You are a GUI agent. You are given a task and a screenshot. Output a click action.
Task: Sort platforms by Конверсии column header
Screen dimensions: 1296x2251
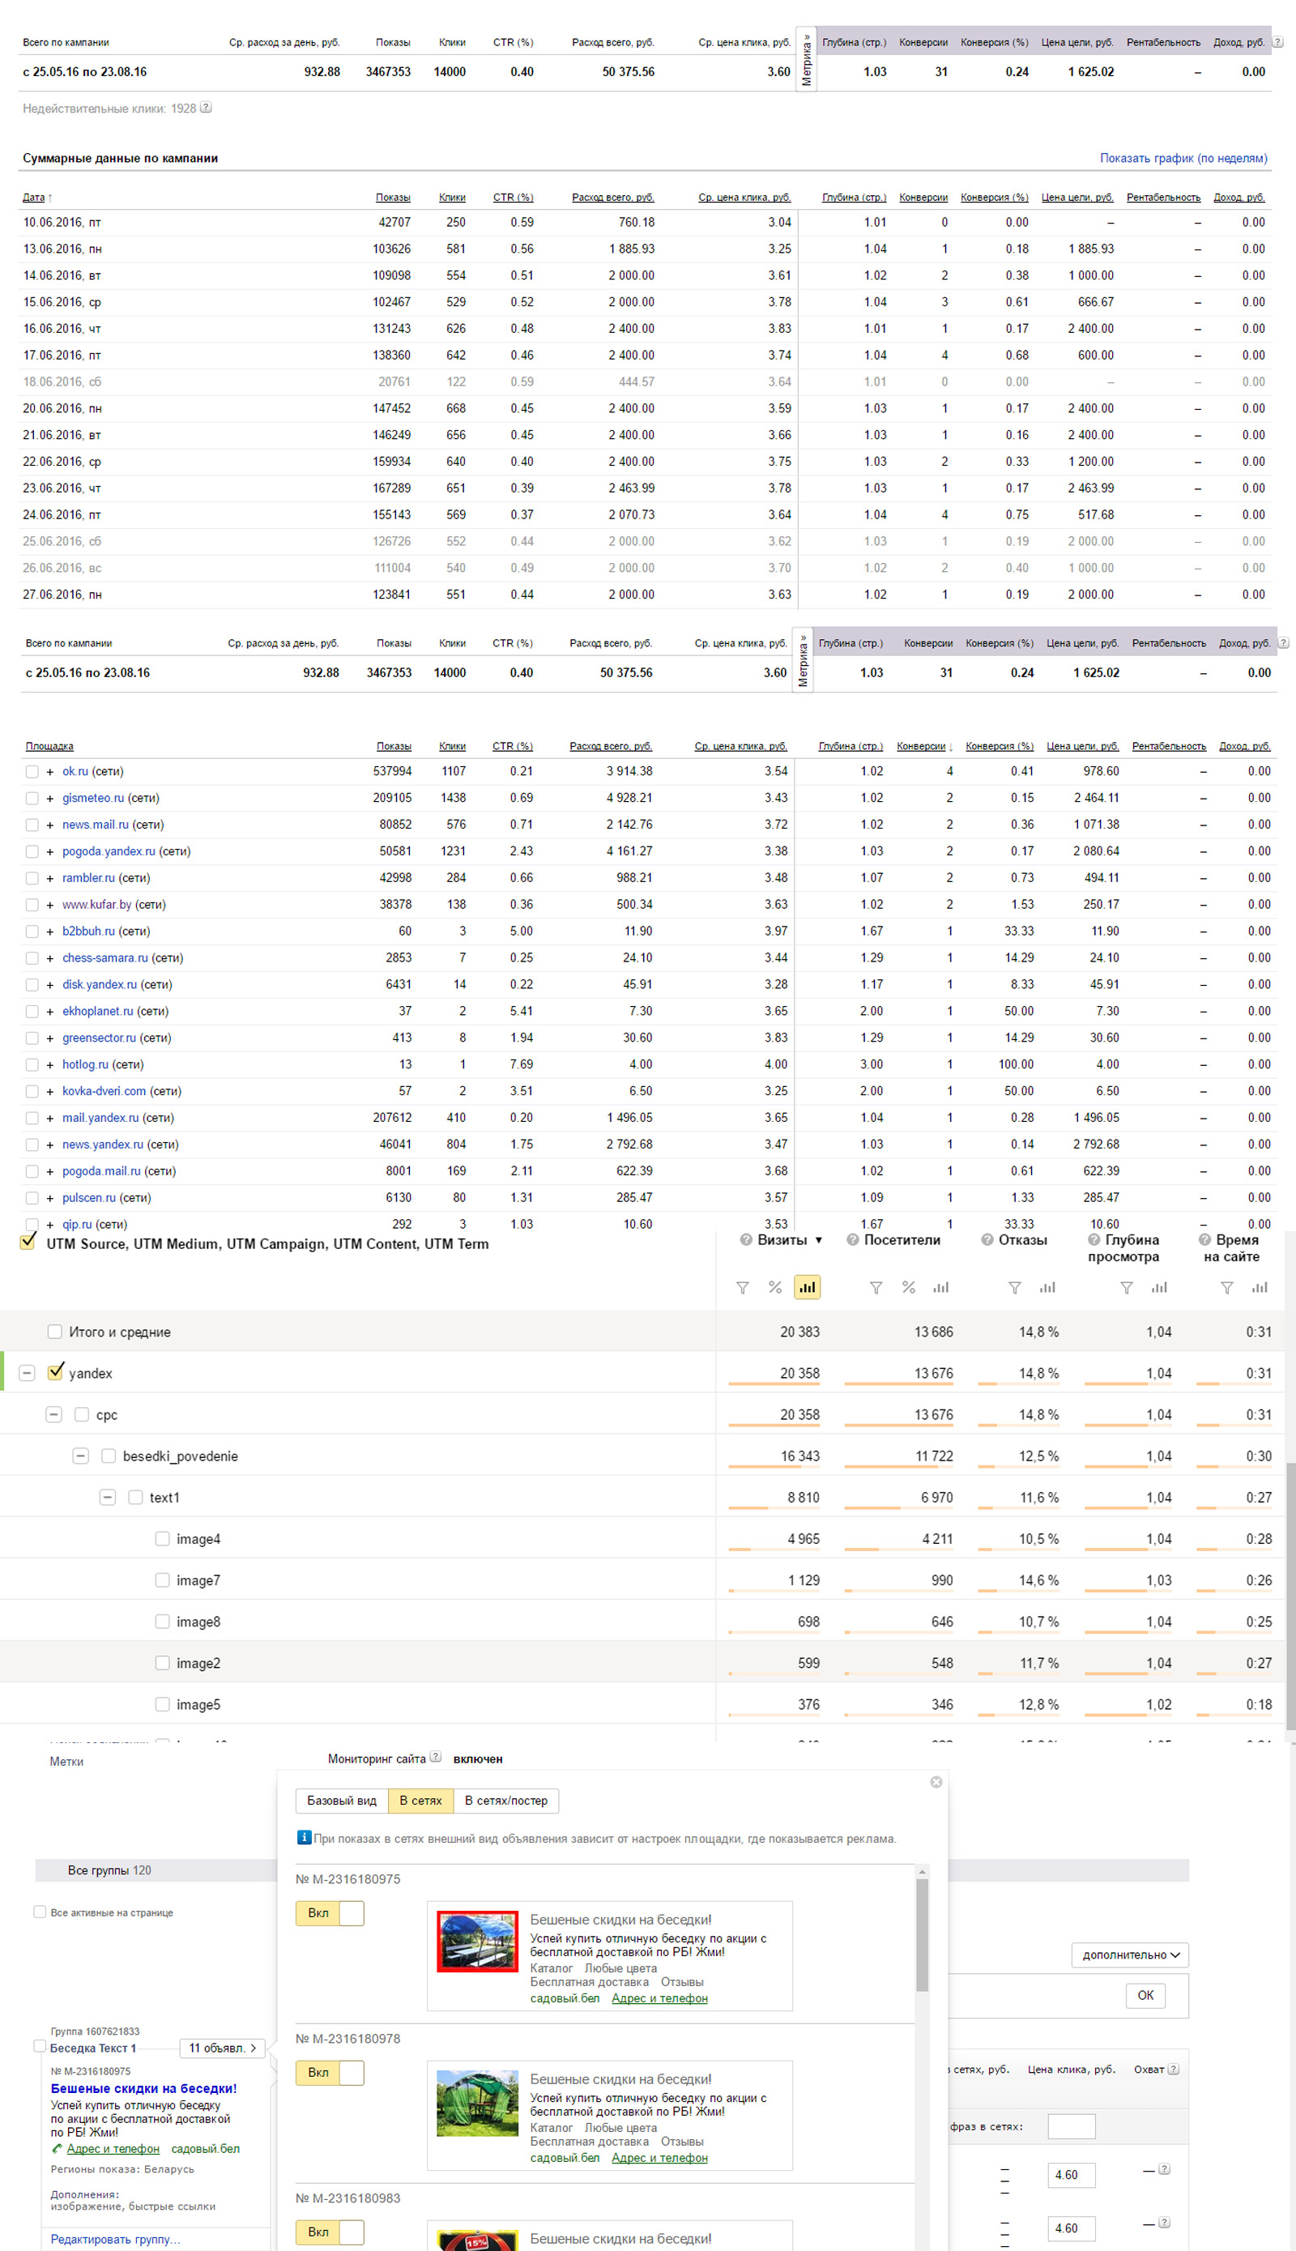coord(921,746)
